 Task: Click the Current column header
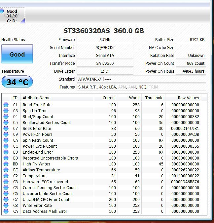(106, 98)
